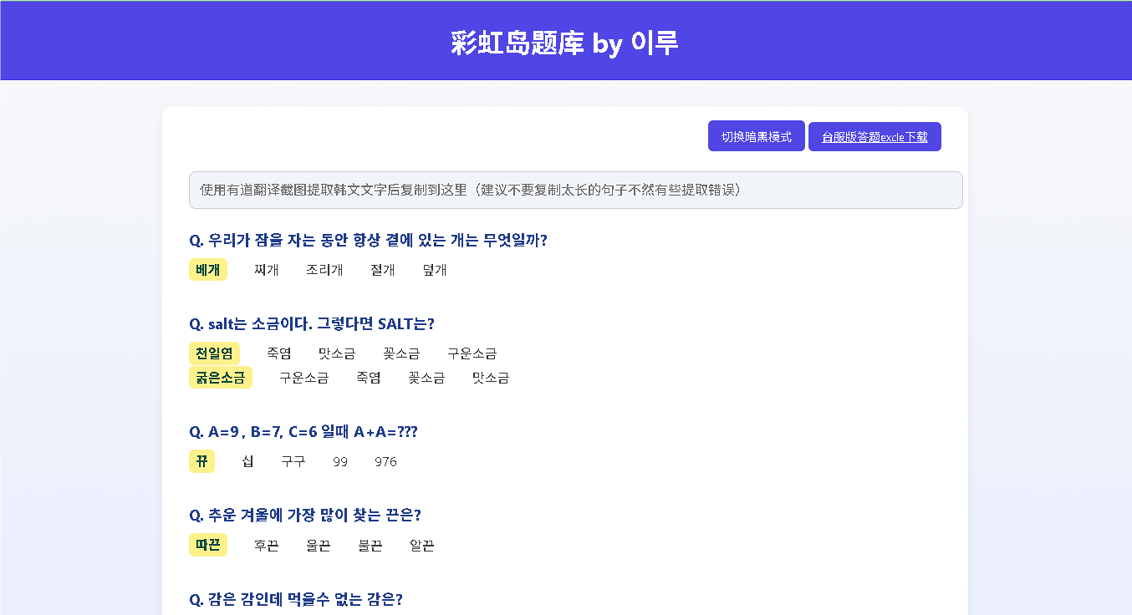
Task: Click 맛소금 in the 천일염 answer row
Action: pyautogui.click(x=336, y=353)
